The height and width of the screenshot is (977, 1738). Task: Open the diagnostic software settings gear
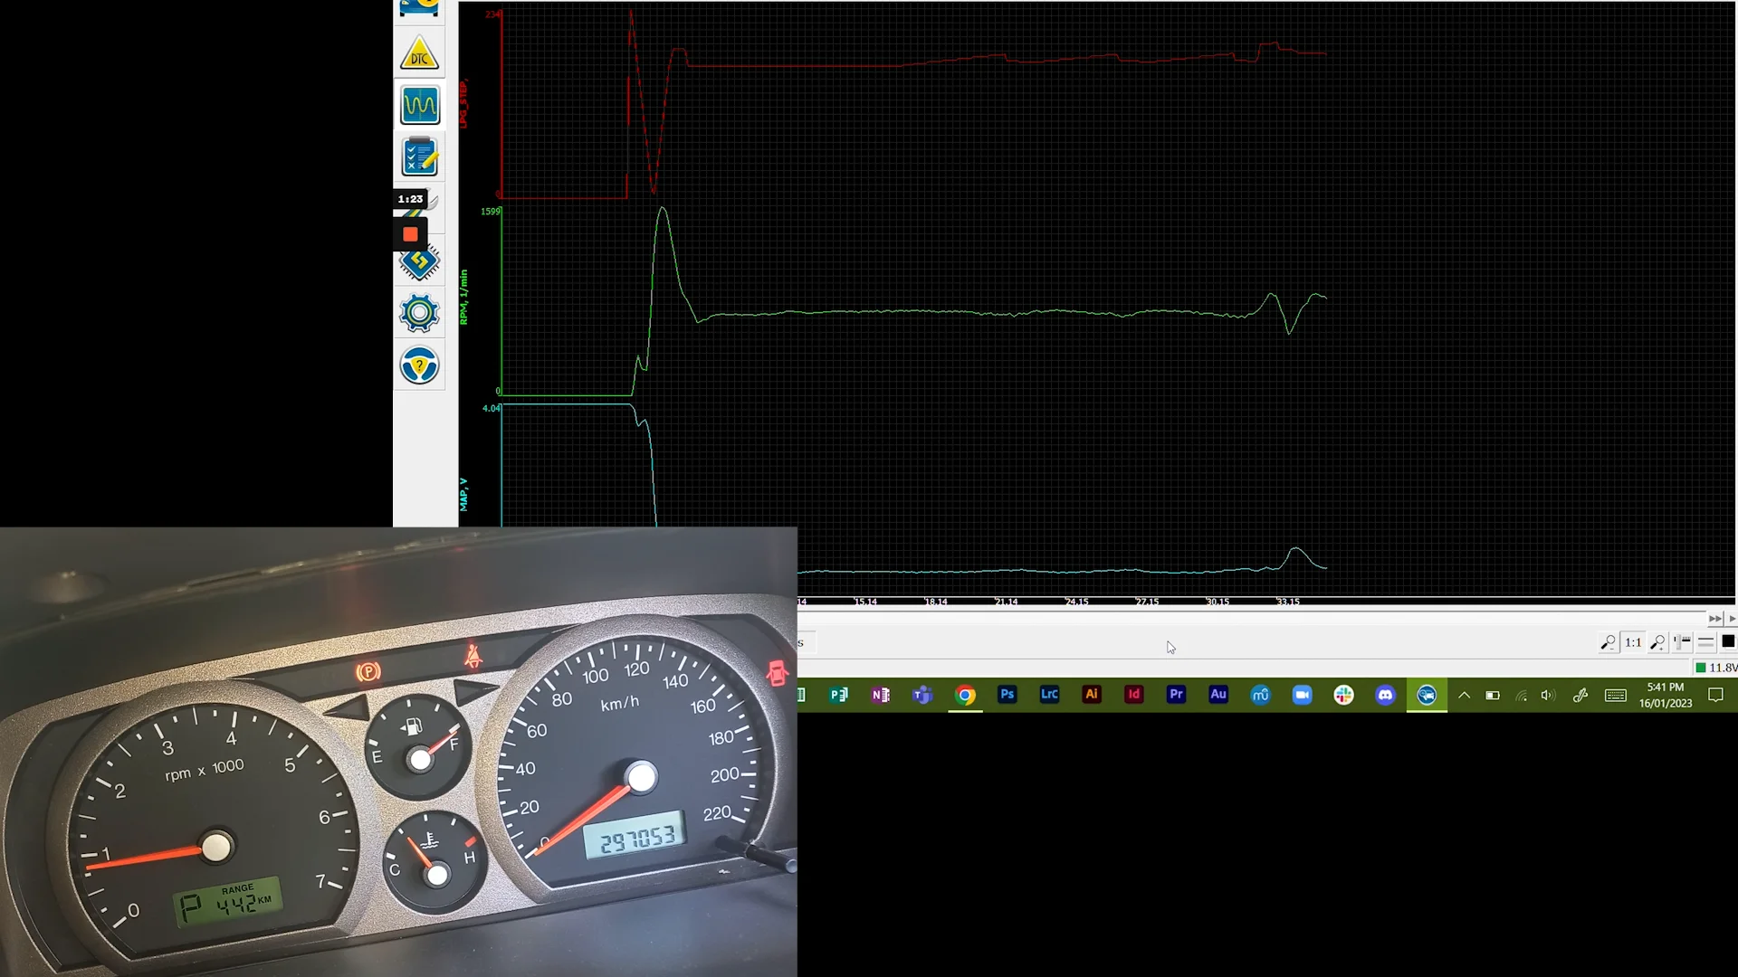pos(419,312)
